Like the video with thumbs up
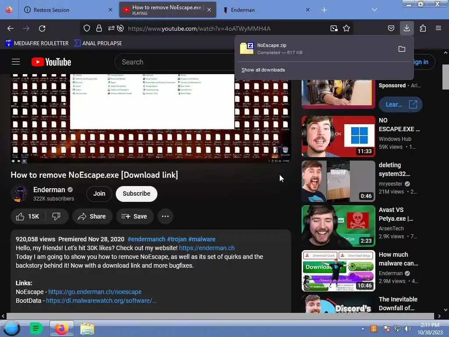Screen dimensions: 449x337 (28, 216)
